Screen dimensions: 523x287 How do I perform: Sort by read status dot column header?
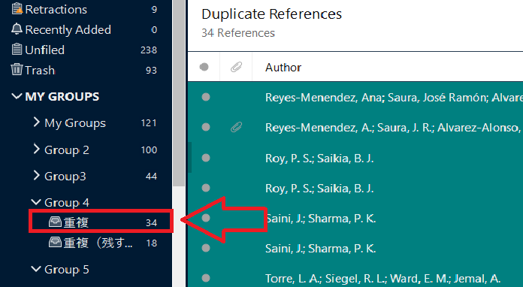pos(204,68)
